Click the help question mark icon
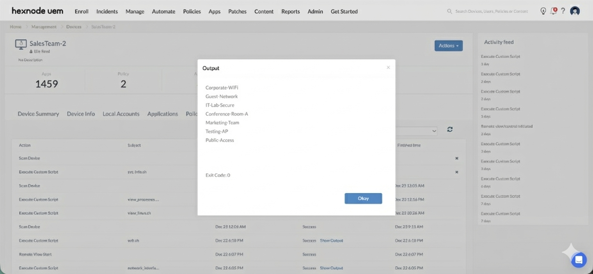593x274 pixels. point(563,11)
